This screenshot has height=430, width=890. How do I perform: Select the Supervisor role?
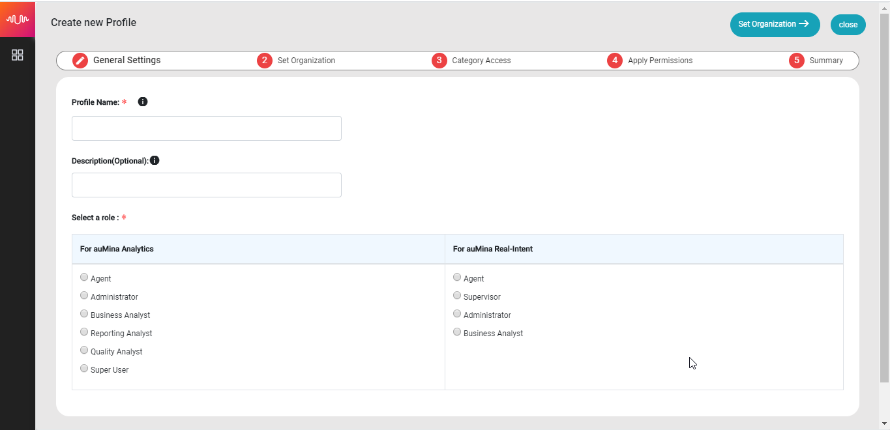click(457, 295)
